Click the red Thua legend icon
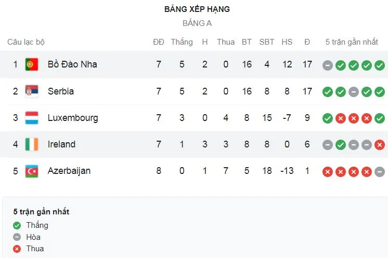 pos(17,249)
